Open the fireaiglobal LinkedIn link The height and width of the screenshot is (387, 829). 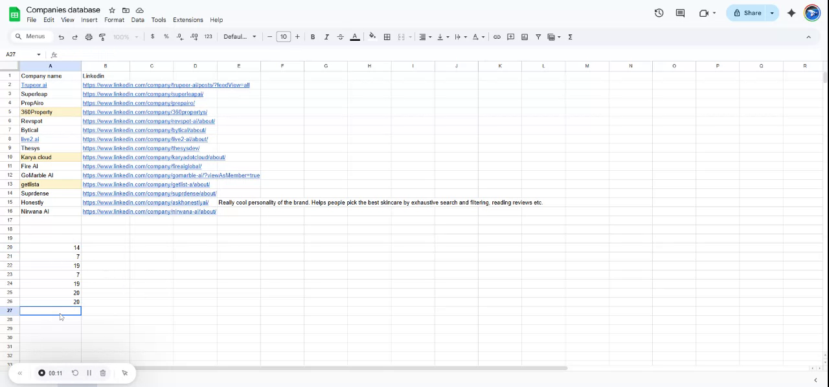[x=142, y=166]
